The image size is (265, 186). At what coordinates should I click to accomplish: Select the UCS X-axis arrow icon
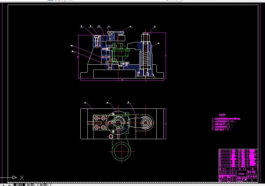coord(15,177)
